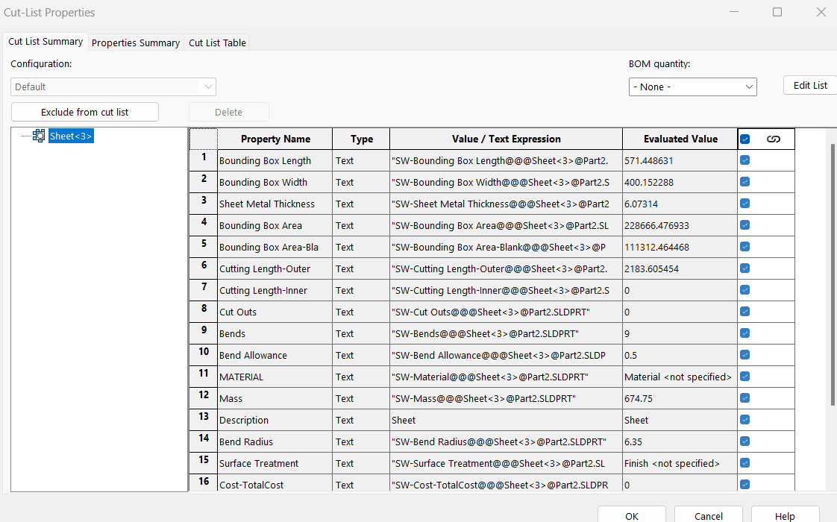Click the Edit List button
This screenshot has width=837, height=522.
pyautogui.click(x=810, y=86)
